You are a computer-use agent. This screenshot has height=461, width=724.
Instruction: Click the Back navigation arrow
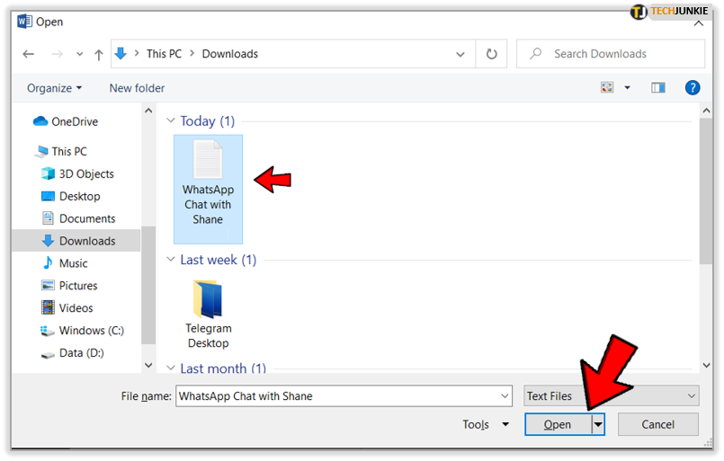tap(28, 54)
